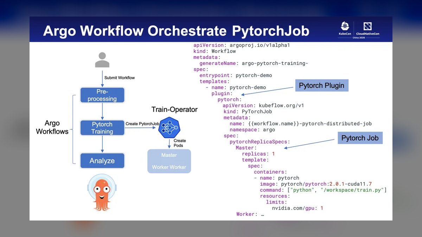Click the kind: PyTorchJob line

coord(248,112)
